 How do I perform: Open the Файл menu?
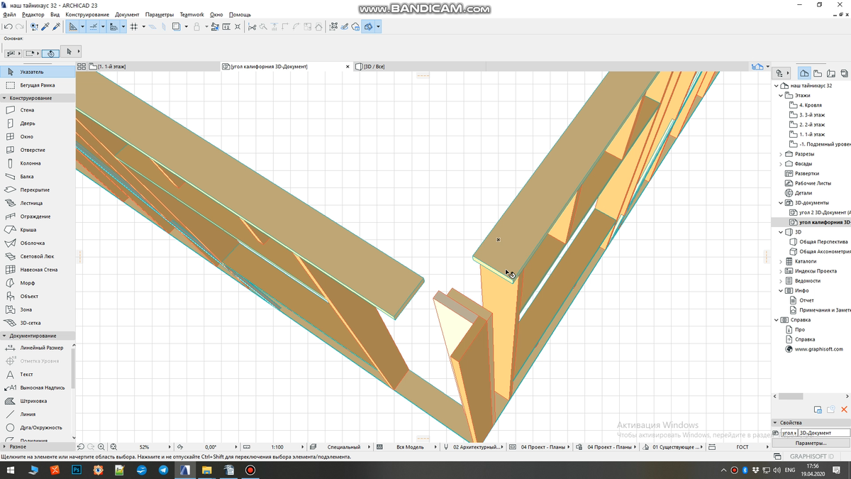coord(9,14)
